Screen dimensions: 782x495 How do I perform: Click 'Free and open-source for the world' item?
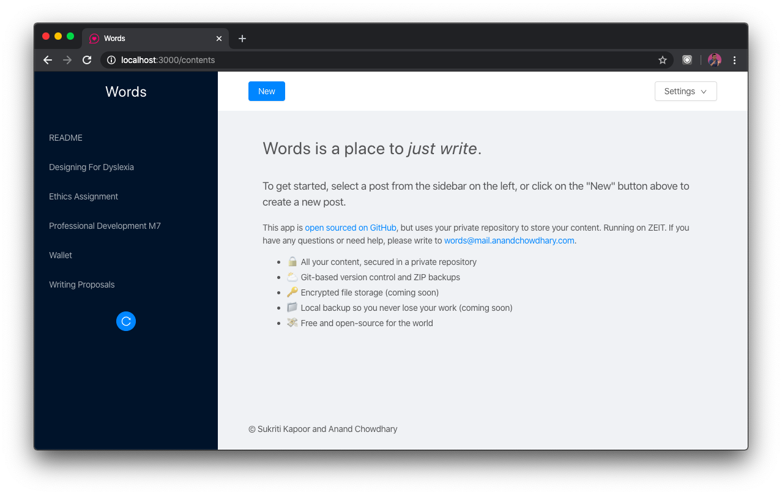tap(360, 323)
